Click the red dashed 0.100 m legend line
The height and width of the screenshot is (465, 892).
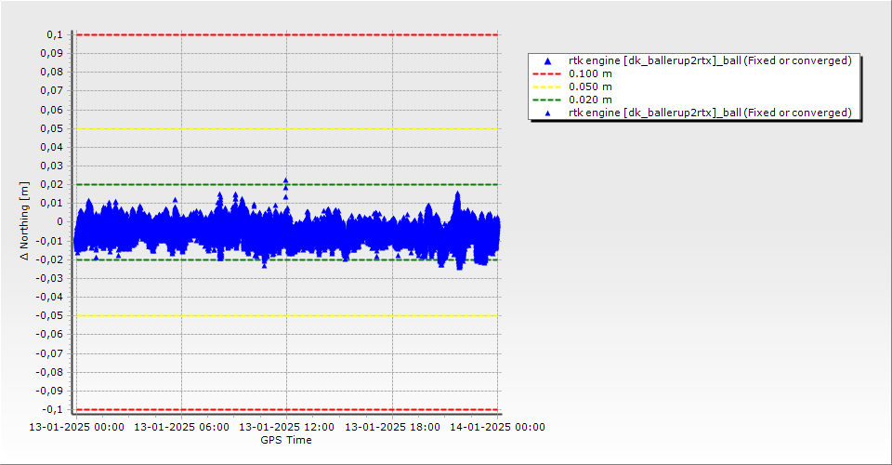(x=546, y=74)
